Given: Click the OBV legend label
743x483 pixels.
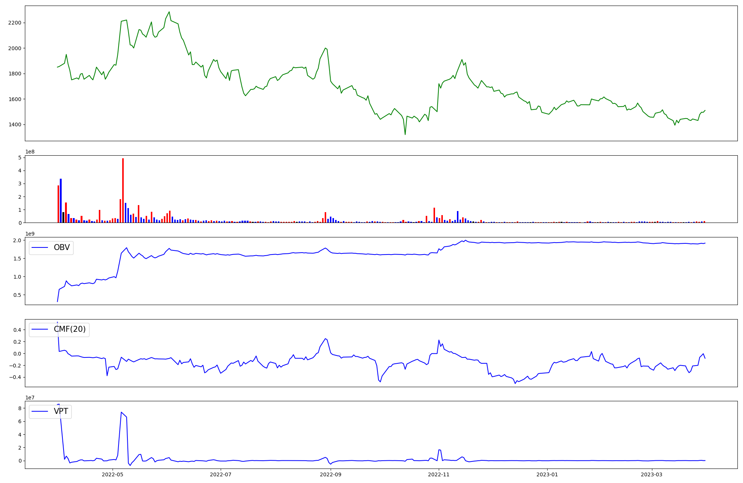Looking at the screenshot, I should (62, 247).
